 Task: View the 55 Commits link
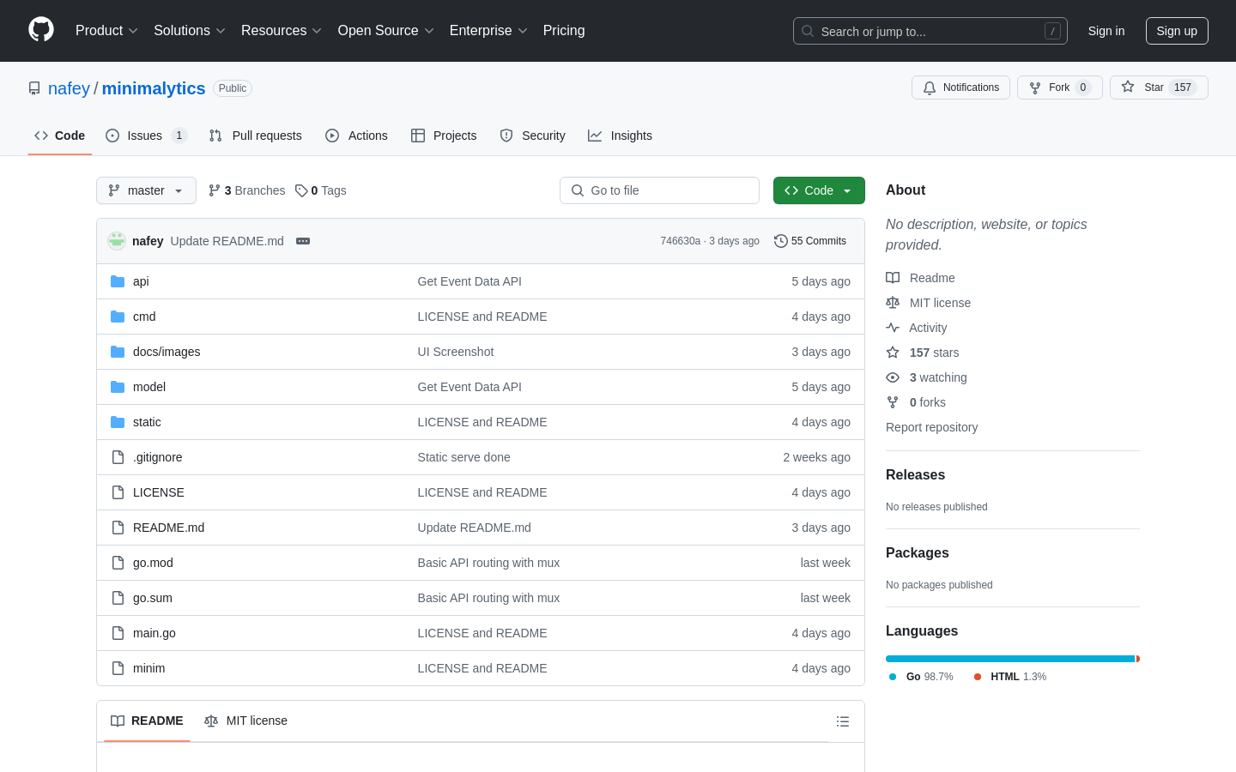click(810, 241)
